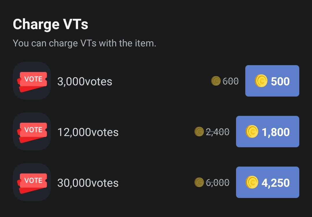312x217 pixels.
Task: Buy 3,000 votes with the 500 button
Action: point(272,81)
